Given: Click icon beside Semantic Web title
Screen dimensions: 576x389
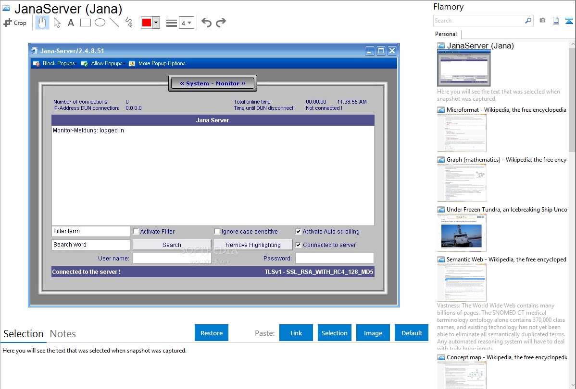Looking at the screenshot, I should [x=441, y=259].
